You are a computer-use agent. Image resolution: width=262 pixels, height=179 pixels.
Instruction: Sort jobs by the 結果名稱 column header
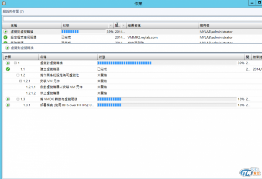tap(162, 25)
